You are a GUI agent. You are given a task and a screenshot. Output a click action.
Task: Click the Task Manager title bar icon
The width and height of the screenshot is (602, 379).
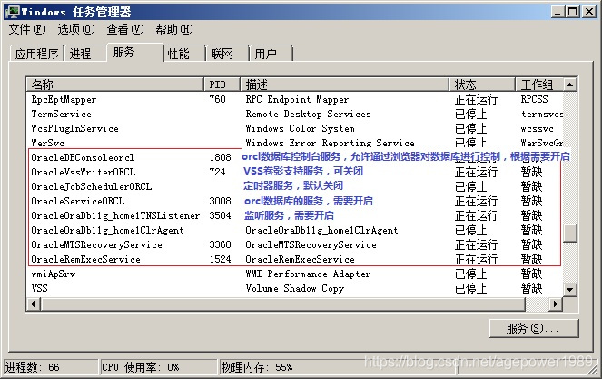(13, 12)
